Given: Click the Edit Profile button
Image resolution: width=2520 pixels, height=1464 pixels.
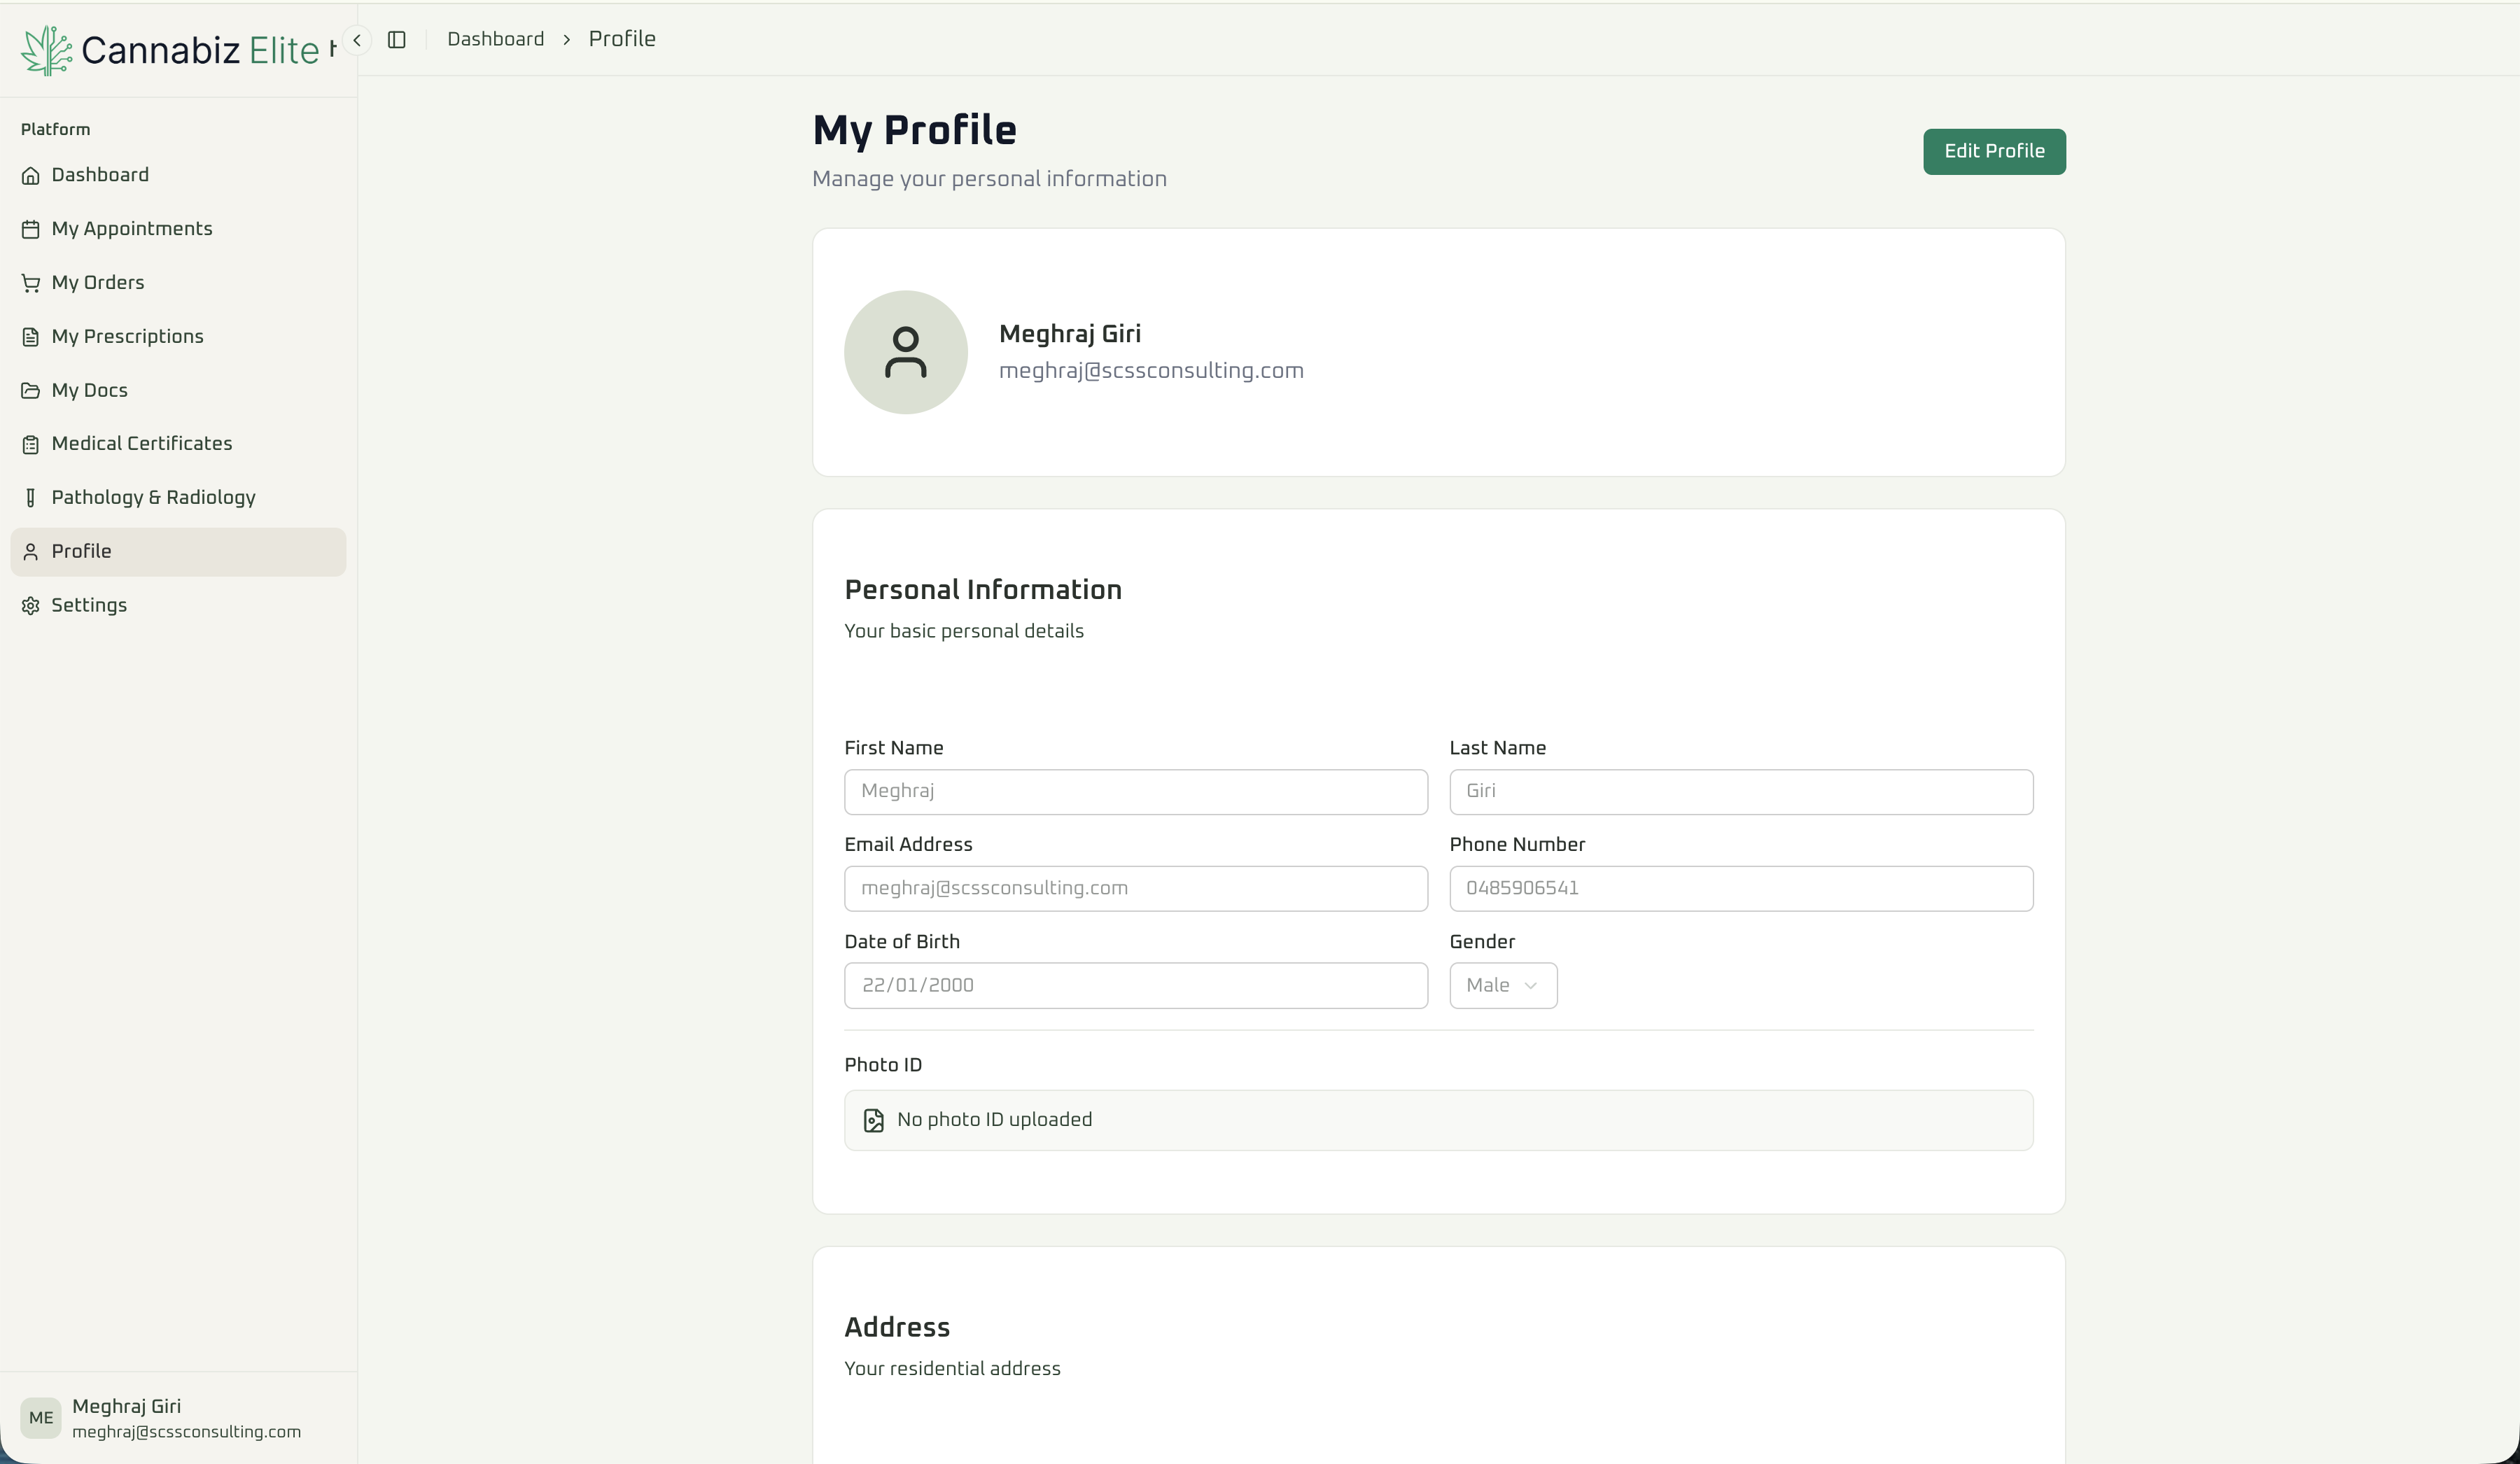Looking at the screenshot, I should 1993,151.
